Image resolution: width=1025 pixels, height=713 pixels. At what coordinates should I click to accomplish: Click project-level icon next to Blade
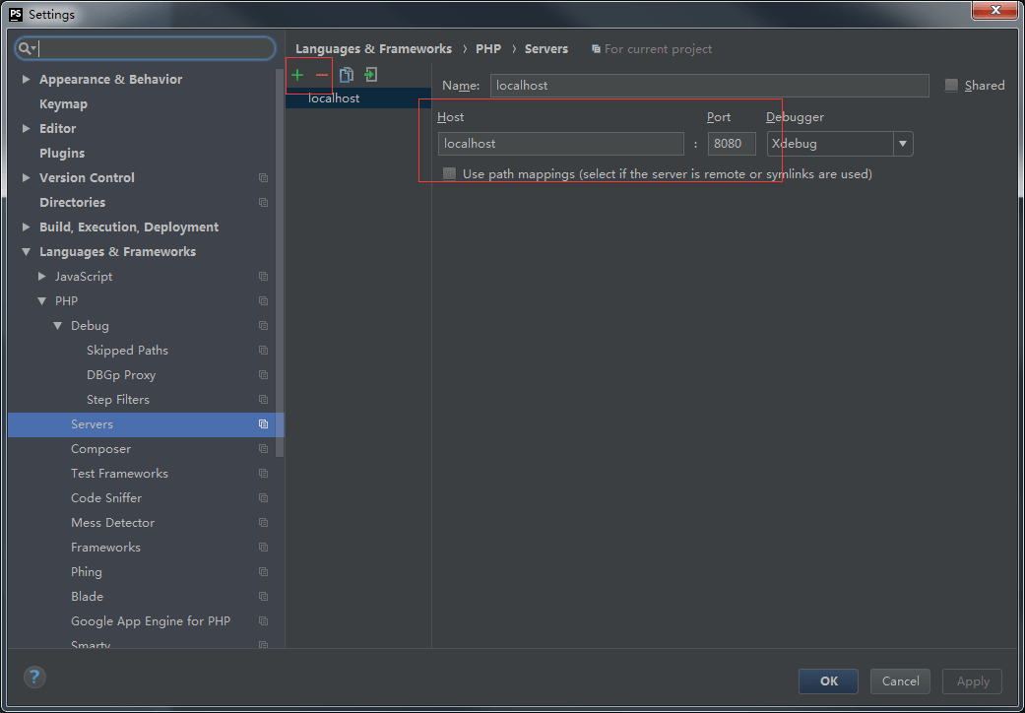(264, 597)
